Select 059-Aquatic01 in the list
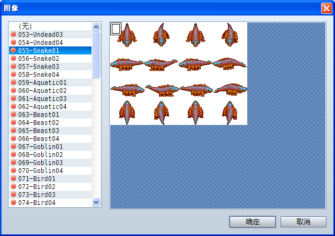The image size is (335, 236). [x=50, y=83]
